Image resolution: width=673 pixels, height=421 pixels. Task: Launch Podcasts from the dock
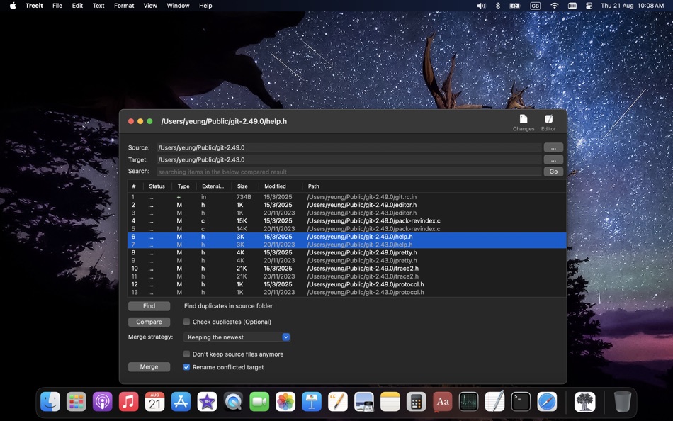[103, 402]
